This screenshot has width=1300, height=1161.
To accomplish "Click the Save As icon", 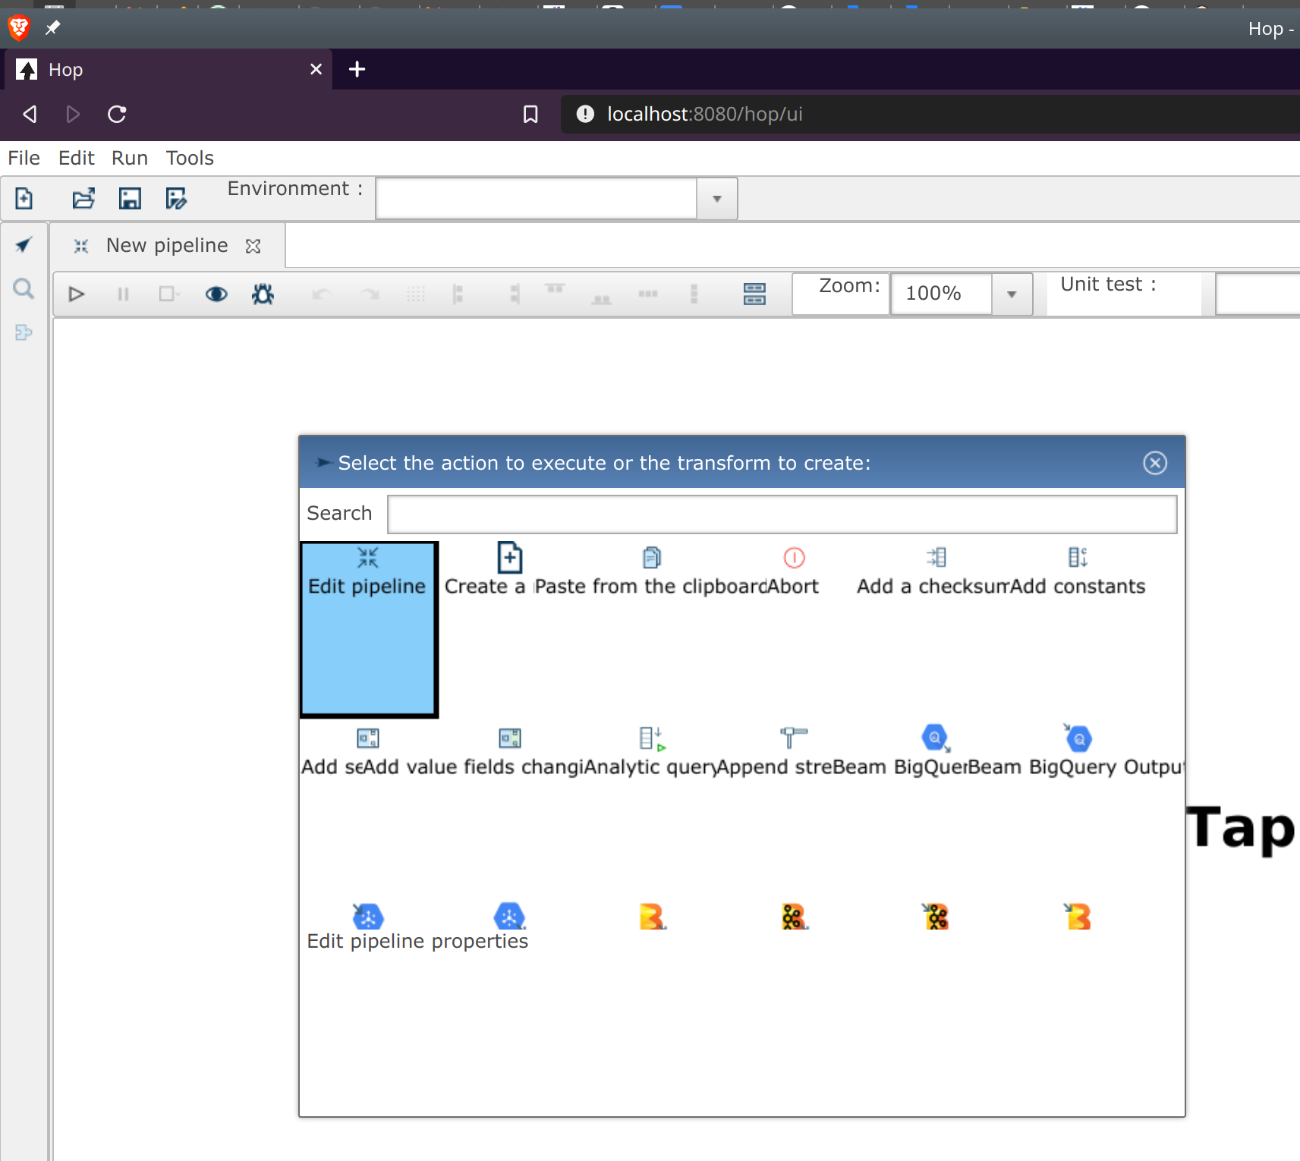I will tap(176, 199).
